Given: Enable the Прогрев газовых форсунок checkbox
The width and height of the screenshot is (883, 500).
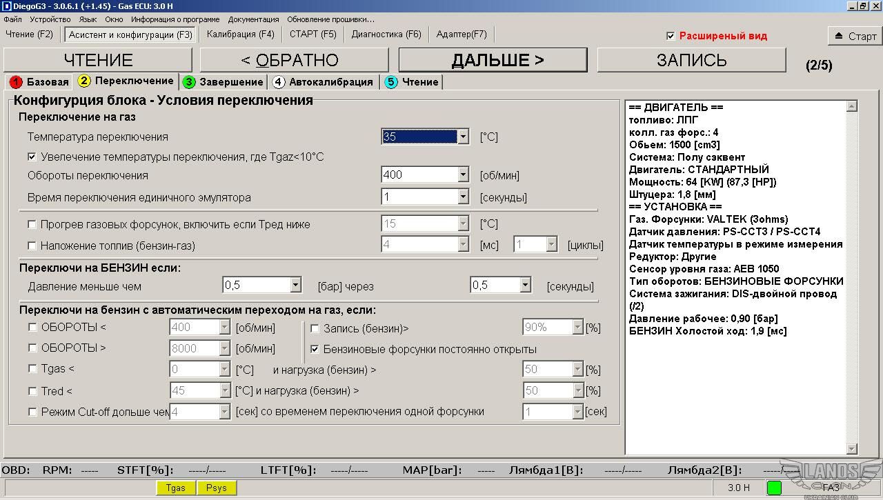Looking at the screenshot, I should pos(32,224).
